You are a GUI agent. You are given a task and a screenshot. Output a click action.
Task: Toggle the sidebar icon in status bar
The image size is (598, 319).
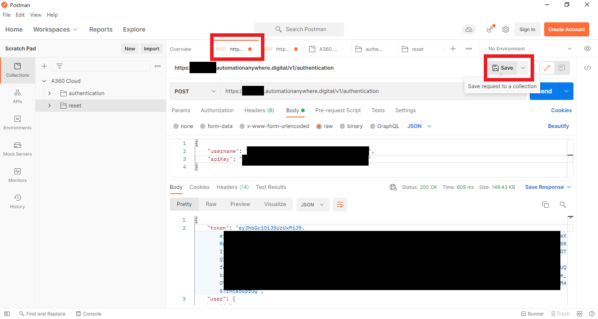pyautogui.click(x=7, y=314)
